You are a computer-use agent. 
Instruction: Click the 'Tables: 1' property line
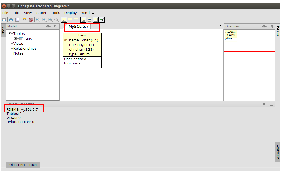(14, 114)
